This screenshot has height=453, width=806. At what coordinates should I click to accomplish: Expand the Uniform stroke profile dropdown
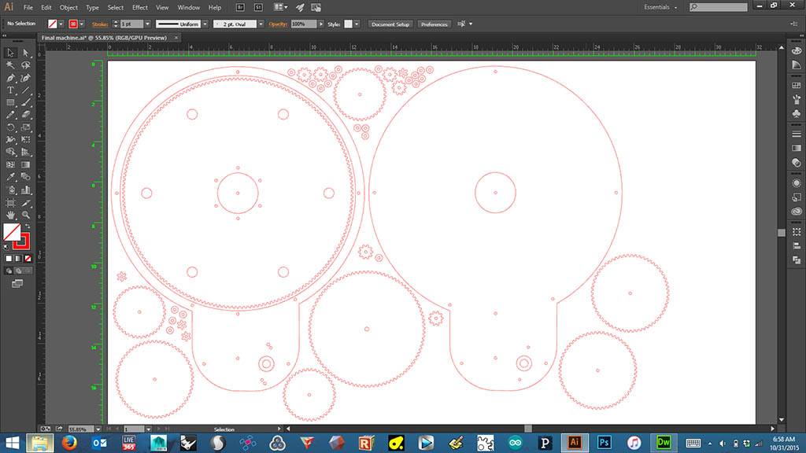pos(205,24)
